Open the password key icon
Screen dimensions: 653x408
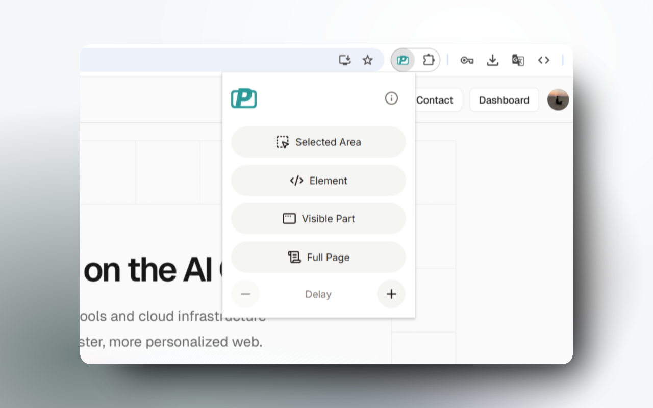pyautogui.click(x=467, y=60)
